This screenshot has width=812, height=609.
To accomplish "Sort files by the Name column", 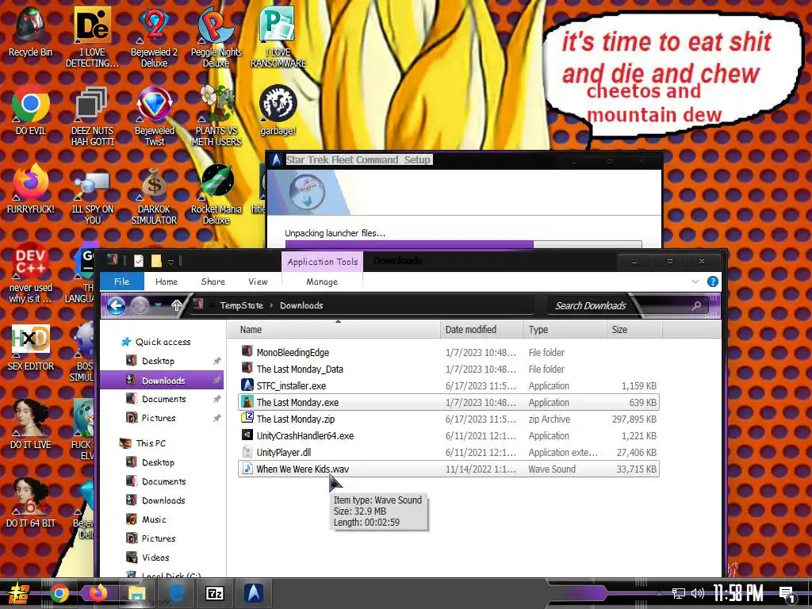I will (x=334, y=329).
